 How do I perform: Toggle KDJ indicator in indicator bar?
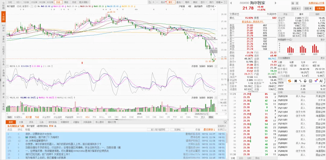pyautogui.click(x=87, y=117)
